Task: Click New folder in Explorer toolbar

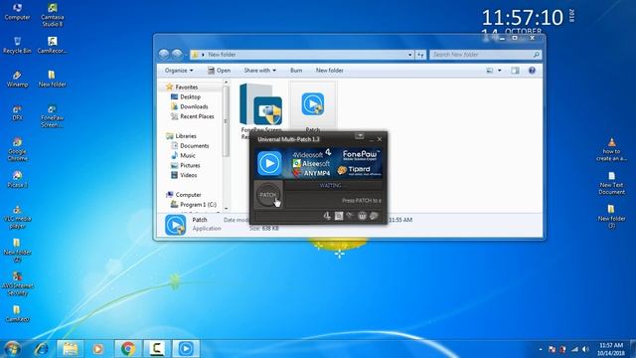Action: point(329,71)
